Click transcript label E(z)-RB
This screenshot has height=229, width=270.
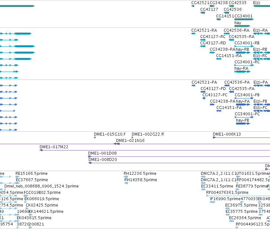point(260,49)
